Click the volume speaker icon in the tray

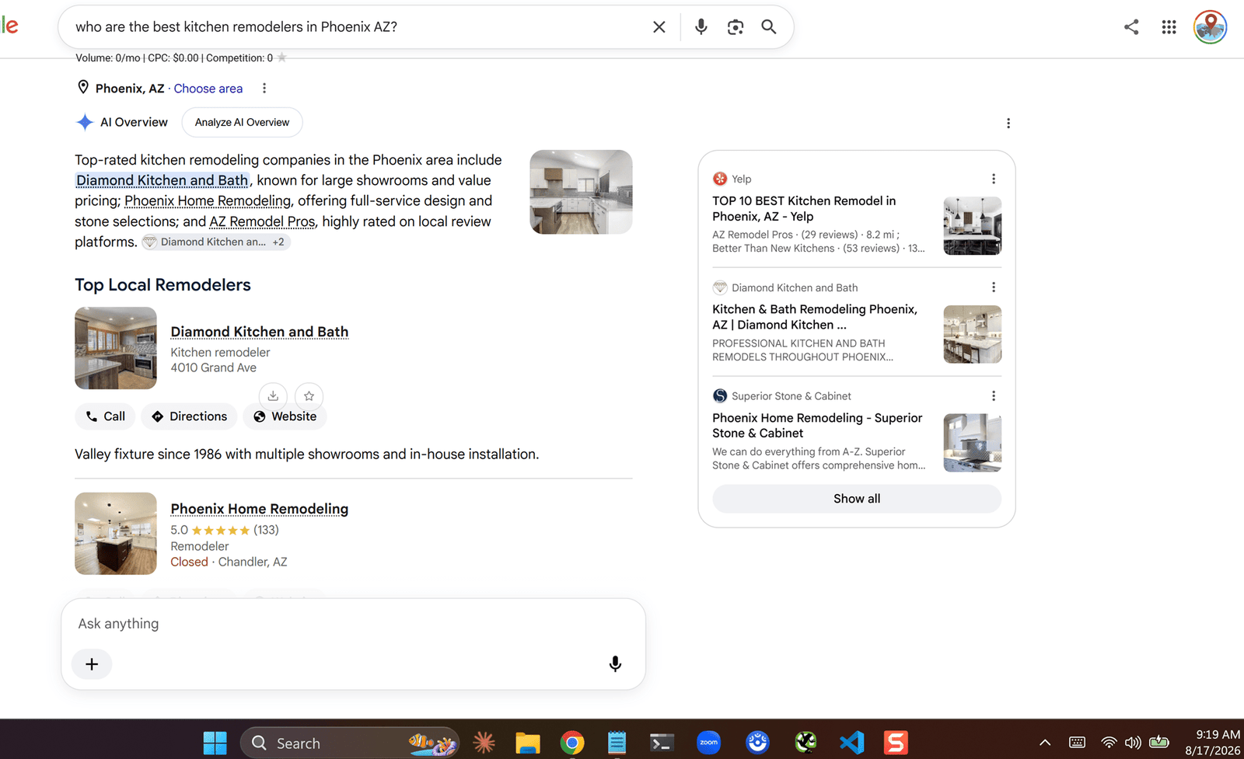pos(1133,743)
